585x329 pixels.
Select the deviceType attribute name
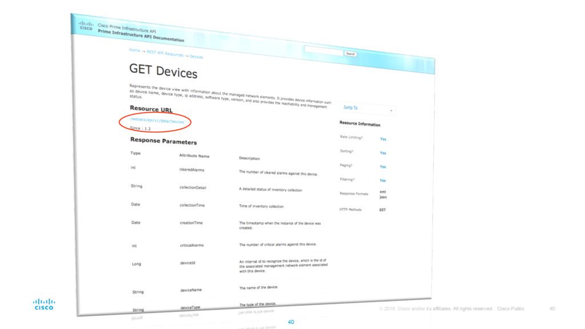(x=190, y=307)
